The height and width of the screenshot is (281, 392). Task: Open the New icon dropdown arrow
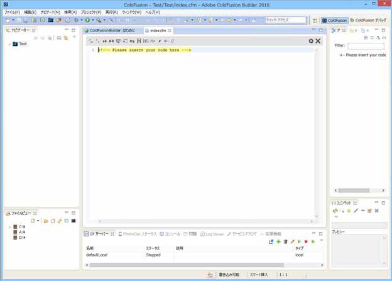tap(13, 20)
